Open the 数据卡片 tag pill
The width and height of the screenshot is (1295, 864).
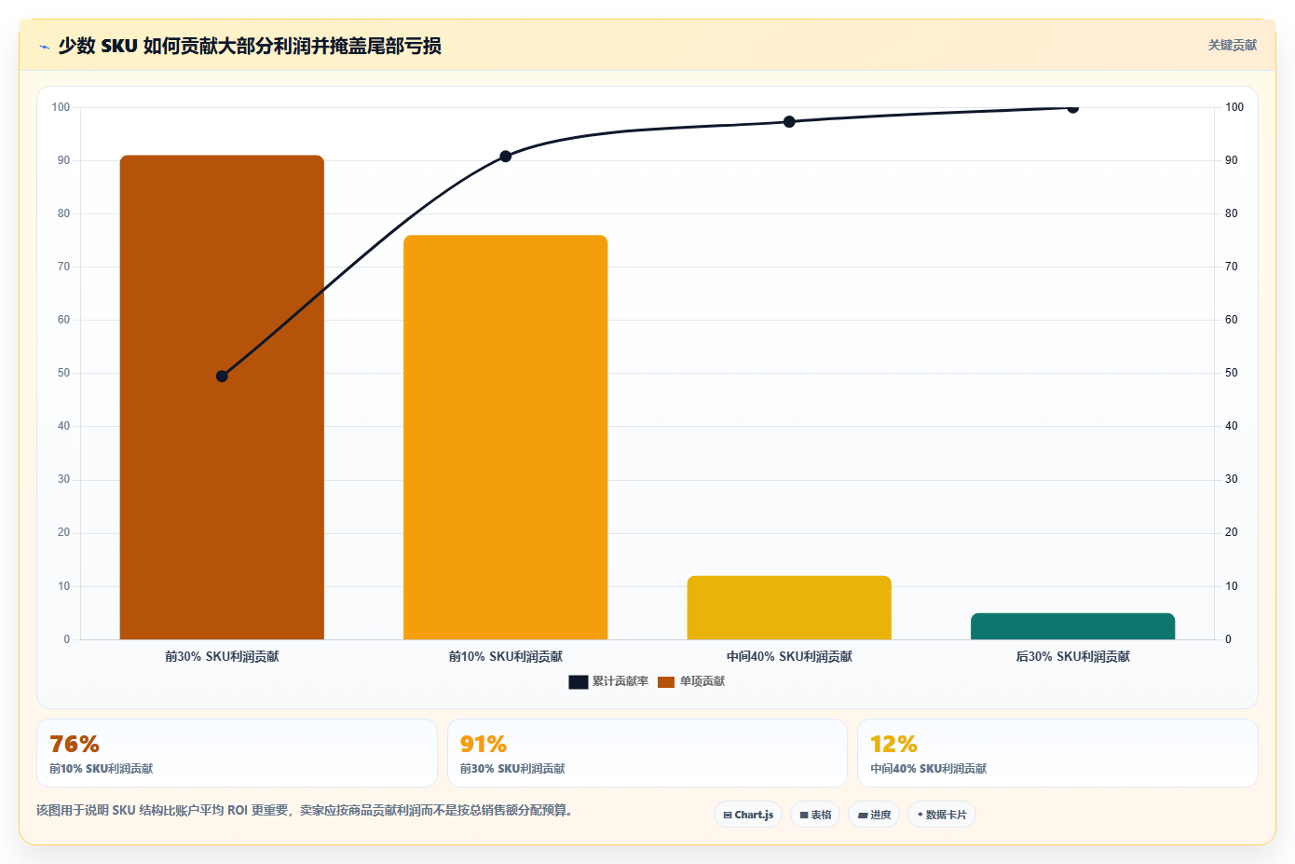(x=942, y=815)
